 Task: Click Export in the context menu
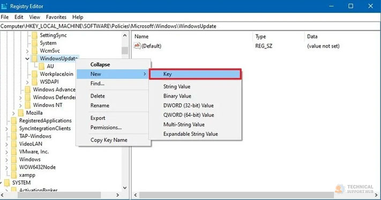(113, 118)
